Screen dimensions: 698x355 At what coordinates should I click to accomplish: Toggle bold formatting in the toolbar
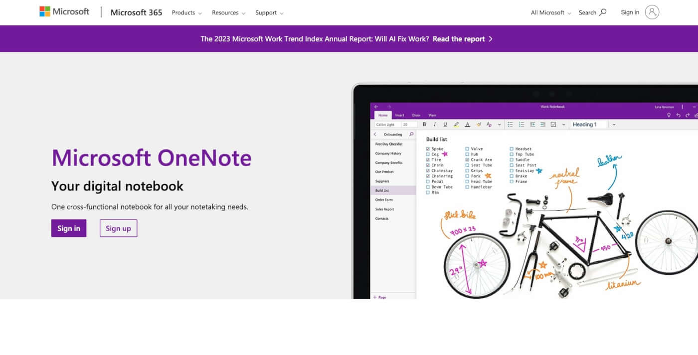(425, 124)
